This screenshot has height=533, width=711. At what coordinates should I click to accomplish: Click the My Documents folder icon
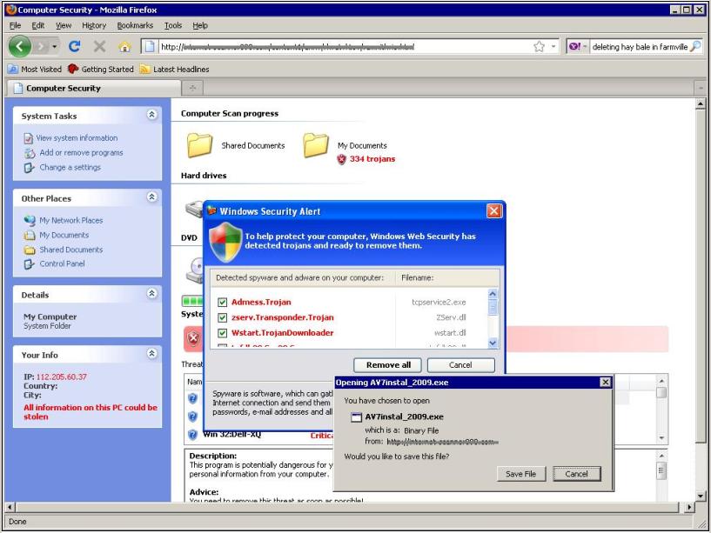[x=316, y=145]
